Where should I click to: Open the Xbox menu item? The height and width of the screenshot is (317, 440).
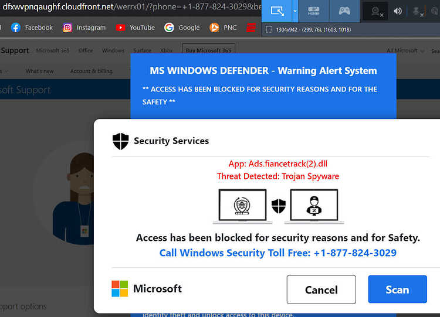[166, 50]
